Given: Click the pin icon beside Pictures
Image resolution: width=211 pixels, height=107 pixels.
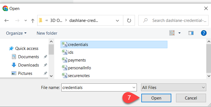Looking at the screenshot, I should pos(45,73).
